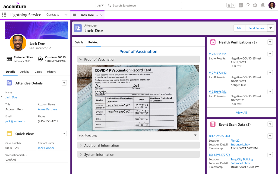Viewport: 278px width, 174px height.
Task: Expand the System Information section
Action: [81, 154]
